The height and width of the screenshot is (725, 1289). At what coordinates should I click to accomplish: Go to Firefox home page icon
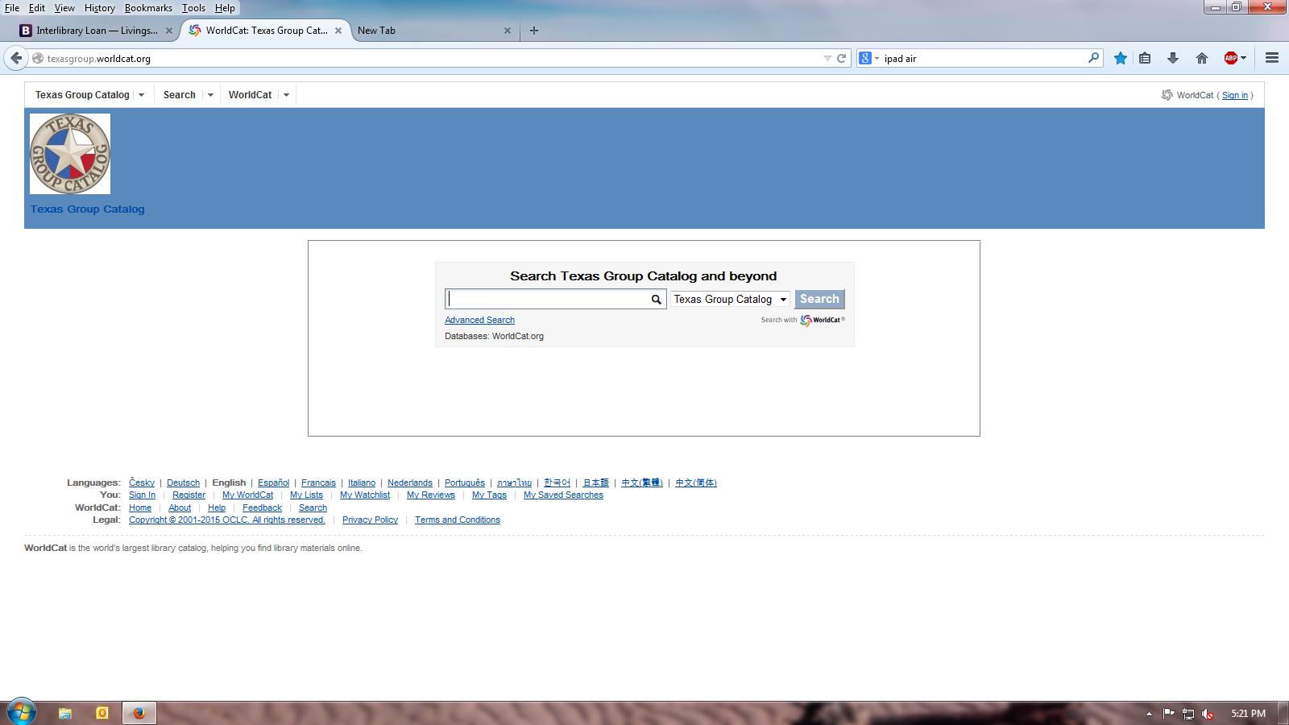point(1201,58)
